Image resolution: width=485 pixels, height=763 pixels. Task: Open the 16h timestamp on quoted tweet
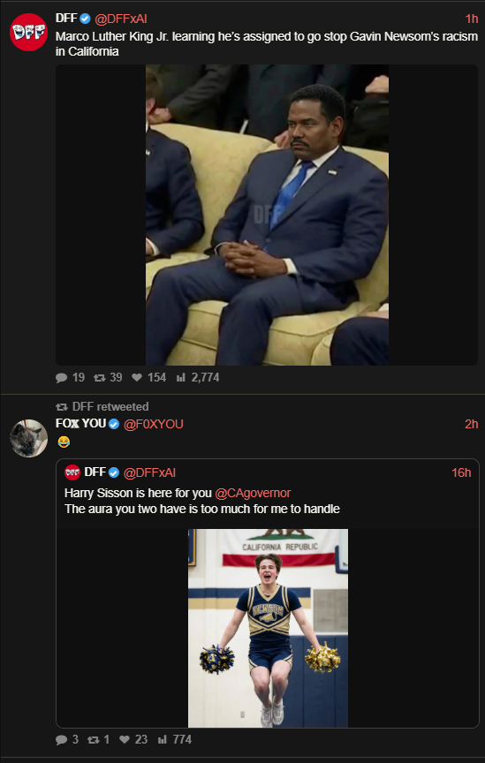tap(461, 472)
